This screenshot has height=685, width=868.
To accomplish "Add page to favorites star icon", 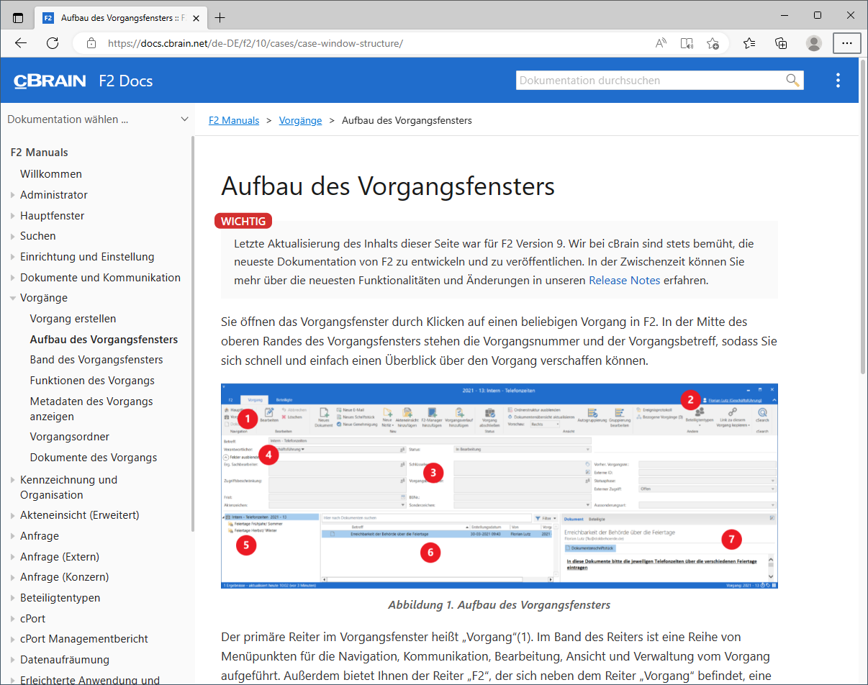I will (x=713, y=43).
